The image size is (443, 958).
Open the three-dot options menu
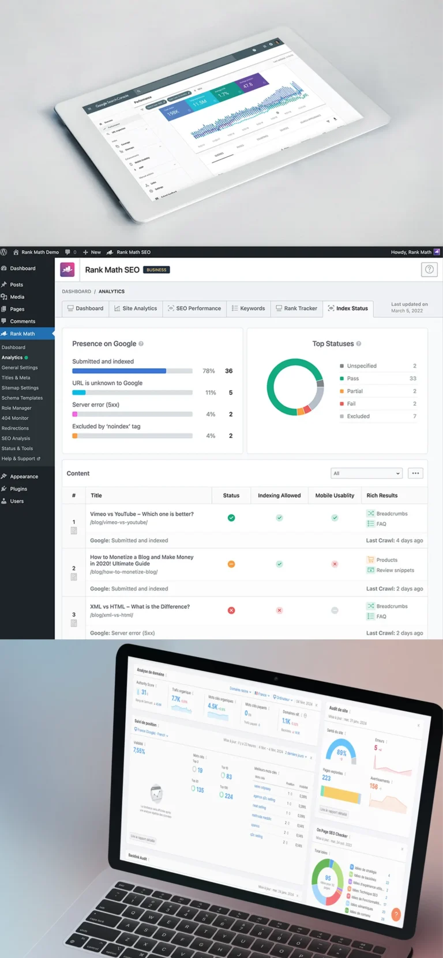415,473
